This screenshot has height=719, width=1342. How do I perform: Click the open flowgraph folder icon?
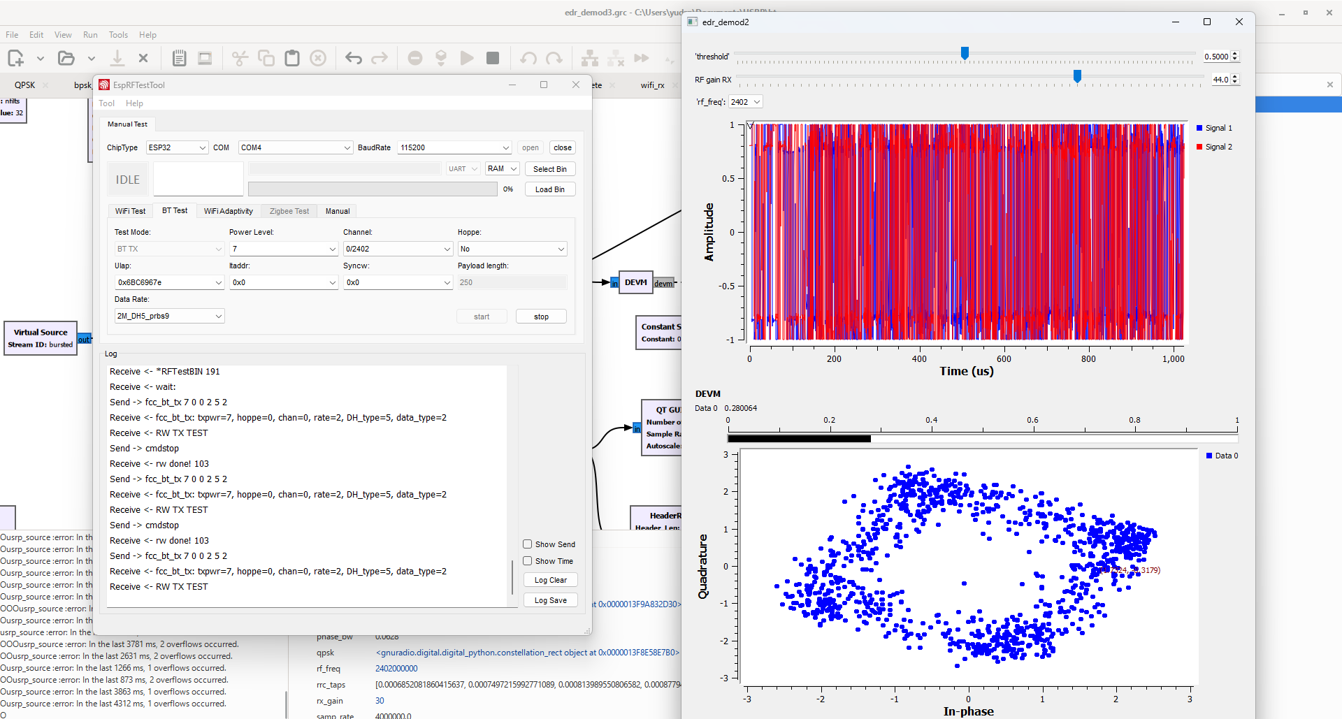[x=66, y=58]
